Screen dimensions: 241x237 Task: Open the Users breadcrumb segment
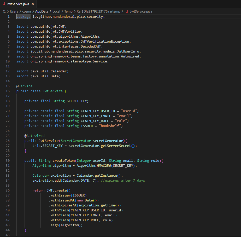coord(14,11)
